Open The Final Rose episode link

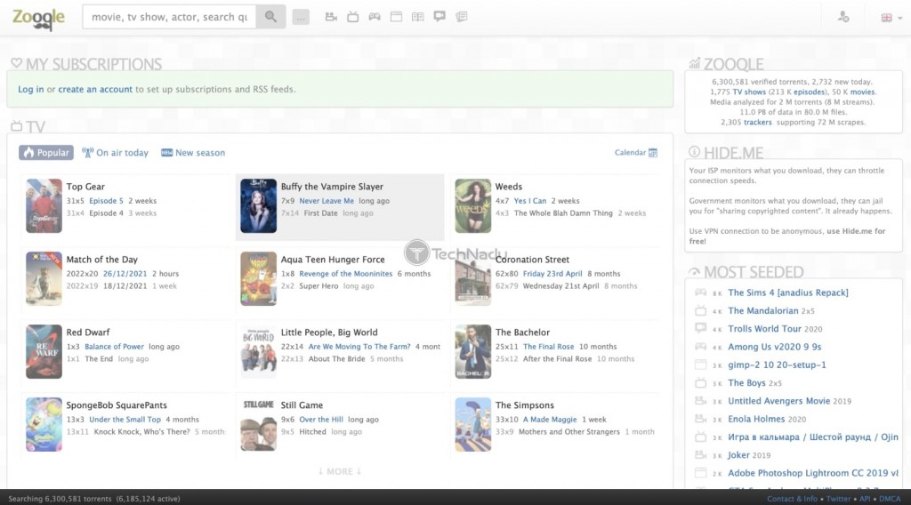548,347
